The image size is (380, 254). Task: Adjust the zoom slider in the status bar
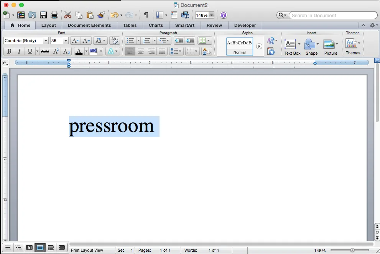click(352, 250)
